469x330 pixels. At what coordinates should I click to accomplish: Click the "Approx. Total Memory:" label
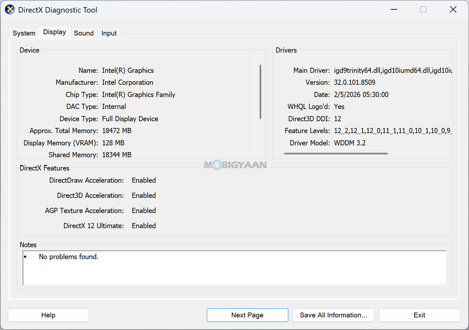tap(64, 131)
